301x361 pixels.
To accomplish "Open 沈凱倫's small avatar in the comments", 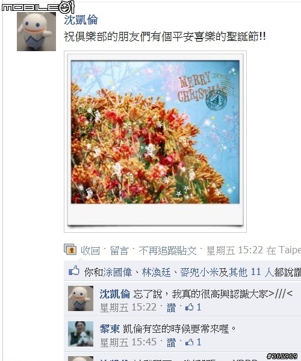I will pyautogui.click(x=81, y=298).
